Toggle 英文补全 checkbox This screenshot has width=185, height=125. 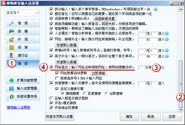(51, 56)
